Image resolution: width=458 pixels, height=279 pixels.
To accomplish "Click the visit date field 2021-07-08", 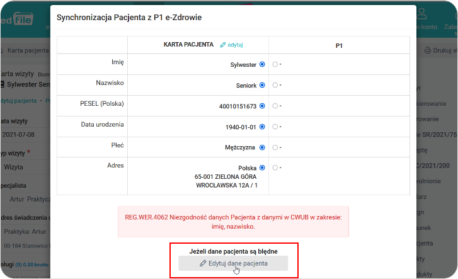I will [x=25, y=135].
